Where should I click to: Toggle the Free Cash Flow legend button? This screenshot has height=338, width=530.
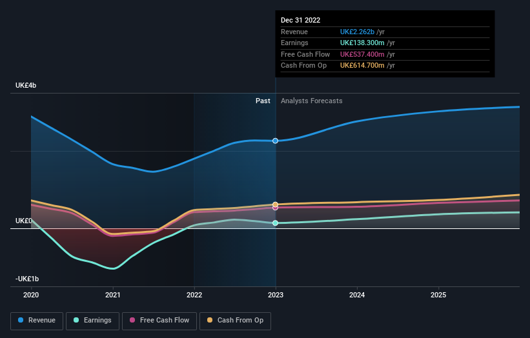click(159, 321)
